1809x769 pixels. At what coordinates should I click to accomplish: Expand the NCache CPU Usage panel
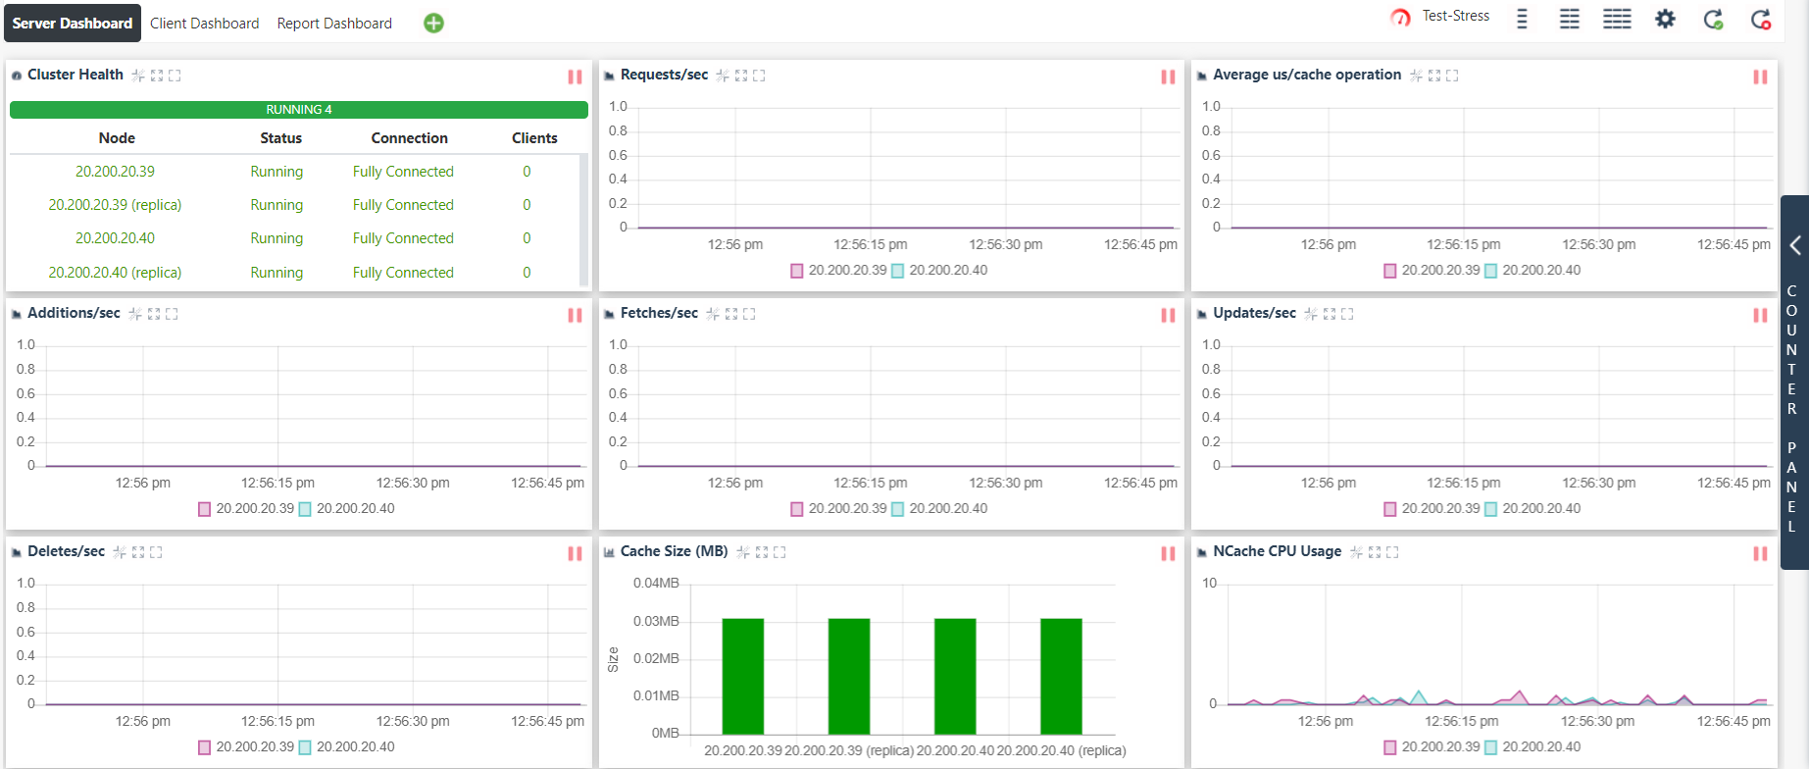coord(1375,552)
